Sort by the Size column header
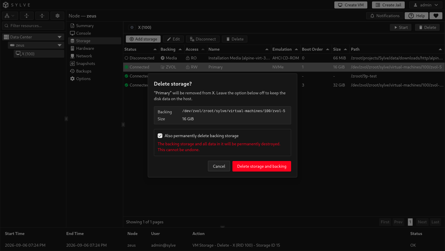This screenshot has height=251, width=445. point(340,49)
